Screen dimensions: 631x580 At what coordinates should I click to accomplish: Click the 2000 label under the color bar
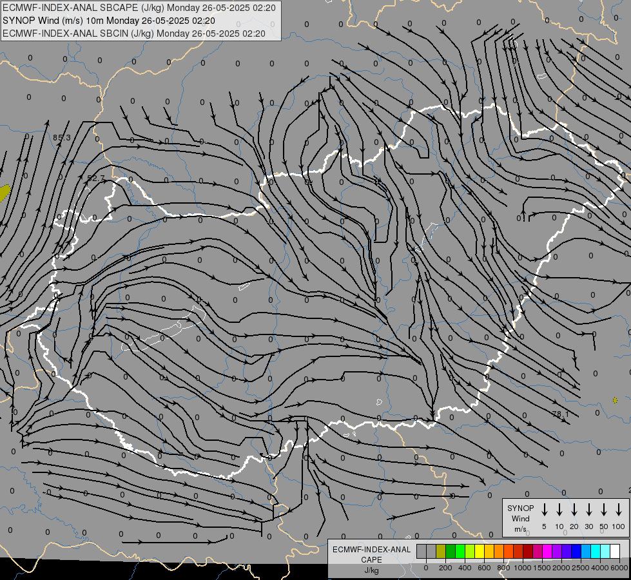561,568
